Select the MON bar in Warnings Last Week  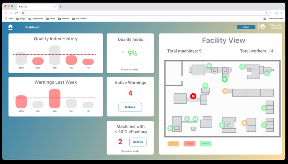21,101
